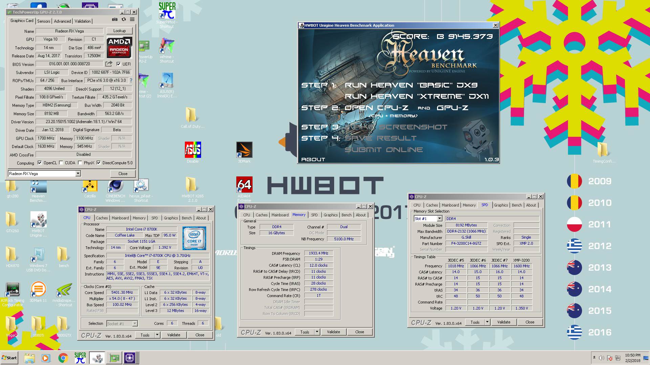Image resolution: width=650 pixels, height=365 pixels.
Task: Open the GPU-Z hamburger menu
Action: (x=132, y=20)
